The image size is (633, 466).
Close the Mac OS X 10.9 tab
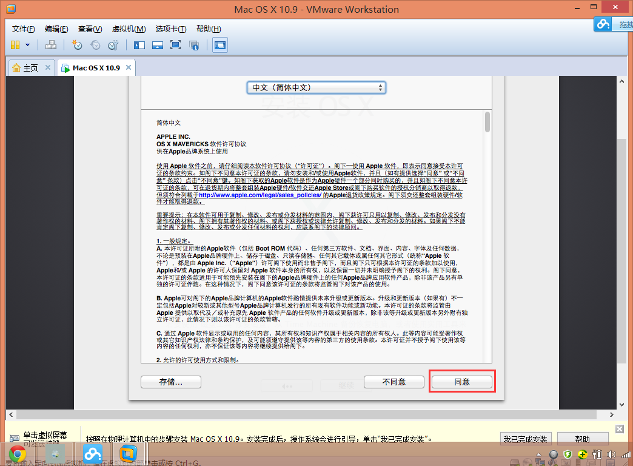pos(129,67)
